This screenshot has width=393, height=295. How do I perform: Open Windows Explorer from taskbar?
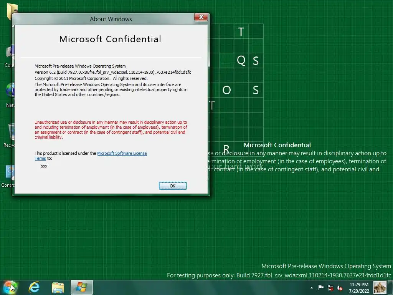(58, 287)
